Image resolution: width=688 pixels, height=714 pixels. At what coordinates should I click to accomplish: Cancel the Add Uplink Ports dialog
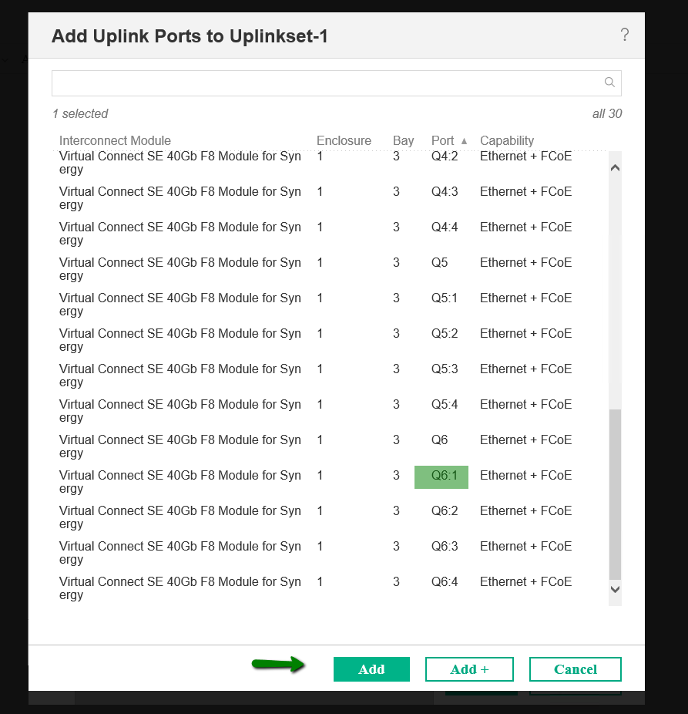point(575,669)
